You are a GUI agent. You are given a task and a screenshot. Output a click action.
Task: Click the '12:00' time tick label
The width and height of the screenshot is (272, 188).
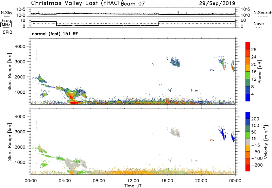(x=133, y=181)
